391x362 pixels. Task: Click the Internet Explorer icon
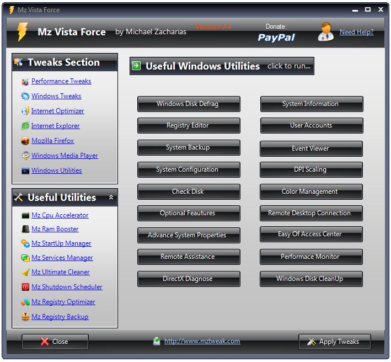25,126
